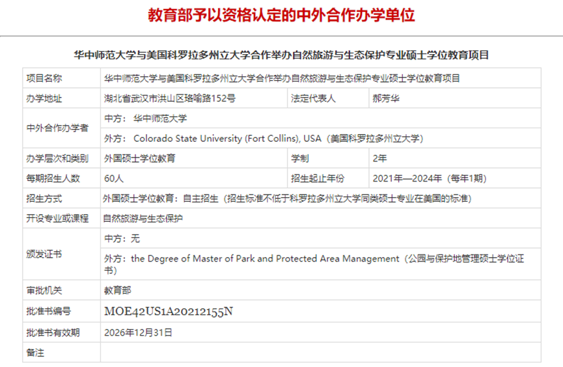Click the 审批机关 value 教育部
The height and width of the screenshot is (367, 563).
pyautogui.click(x=118, y=290)
